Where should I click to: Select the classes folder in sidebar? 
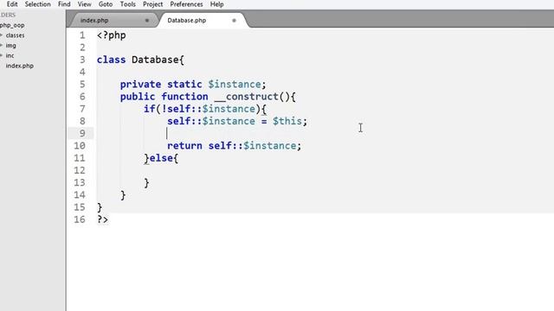click(x=16, y=35)
